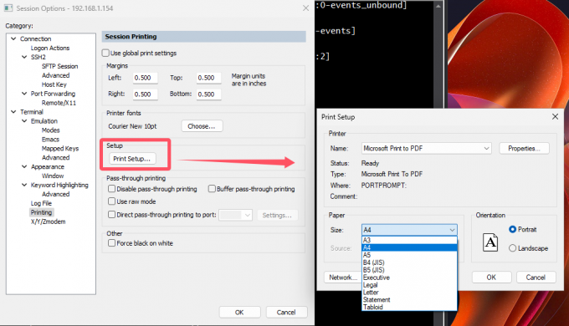Image resolution: width=569 pixels, height=326 pixels.
Task: Click the Network... button
Action: coord(342,278)
